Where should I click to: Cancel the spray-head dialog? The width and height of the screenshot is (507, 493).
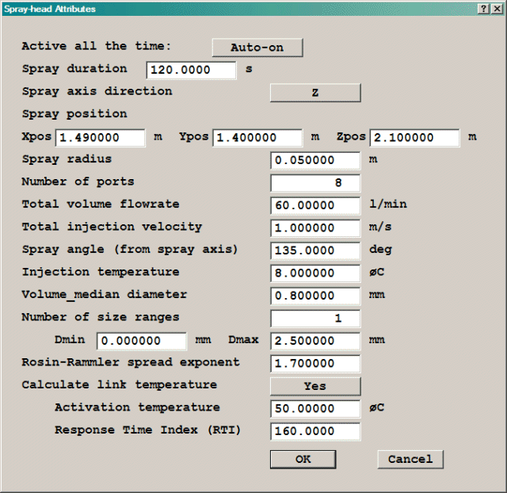coord(410,459)
